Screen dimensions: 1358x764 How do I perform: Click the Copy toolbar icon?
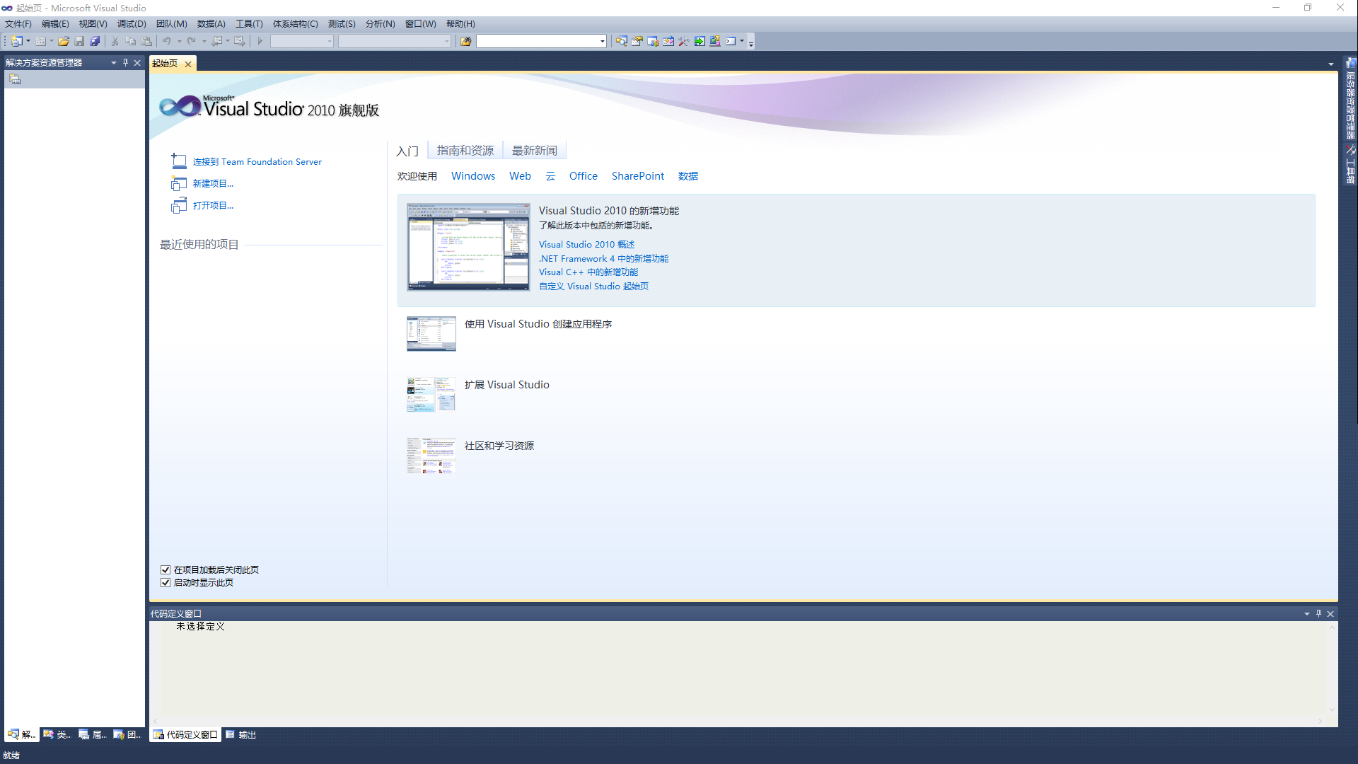(x=131, y=41)
